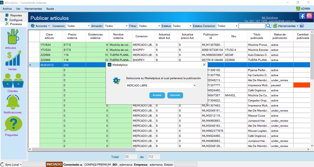Open the Estatus Conexion dropdown
Viewport: 314px width, 167px height.
[x=228, y=26]
